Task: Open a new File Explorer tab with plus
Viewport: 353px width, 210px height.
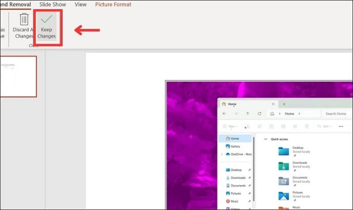Action: tap(284, 104)
